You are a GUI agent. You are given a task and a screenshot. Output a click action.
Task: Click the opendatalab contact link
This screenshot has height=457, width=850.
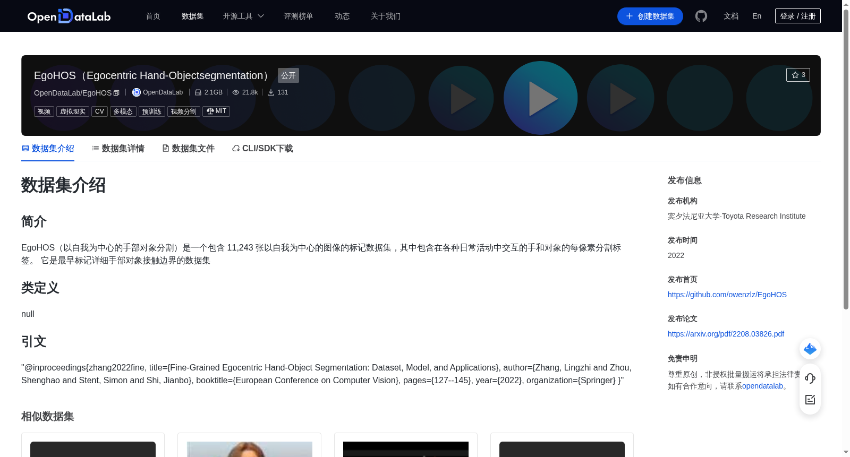762,386
